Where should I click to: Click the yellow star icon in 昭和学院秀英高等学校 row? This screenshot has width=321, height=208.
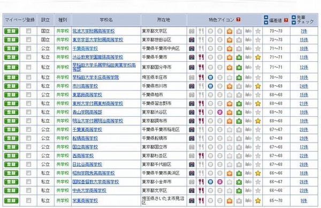point(258,173)
